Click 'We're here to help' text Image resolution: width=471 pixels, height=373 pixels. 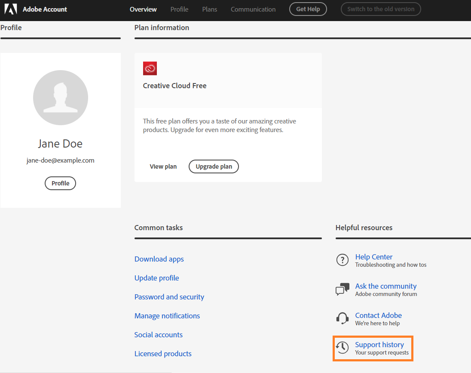(377, 323)
